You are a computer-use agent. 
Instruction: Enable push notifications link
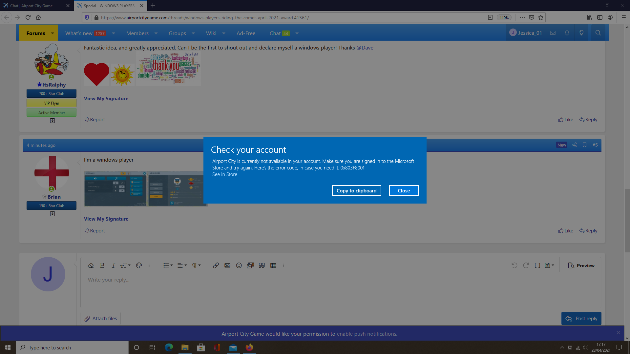click(x=367, y=334)
